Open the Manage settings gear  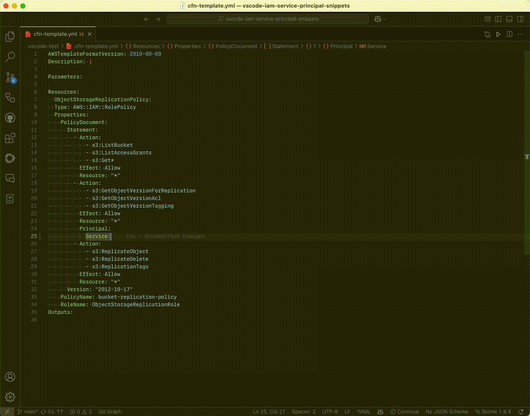pos(10,397)
